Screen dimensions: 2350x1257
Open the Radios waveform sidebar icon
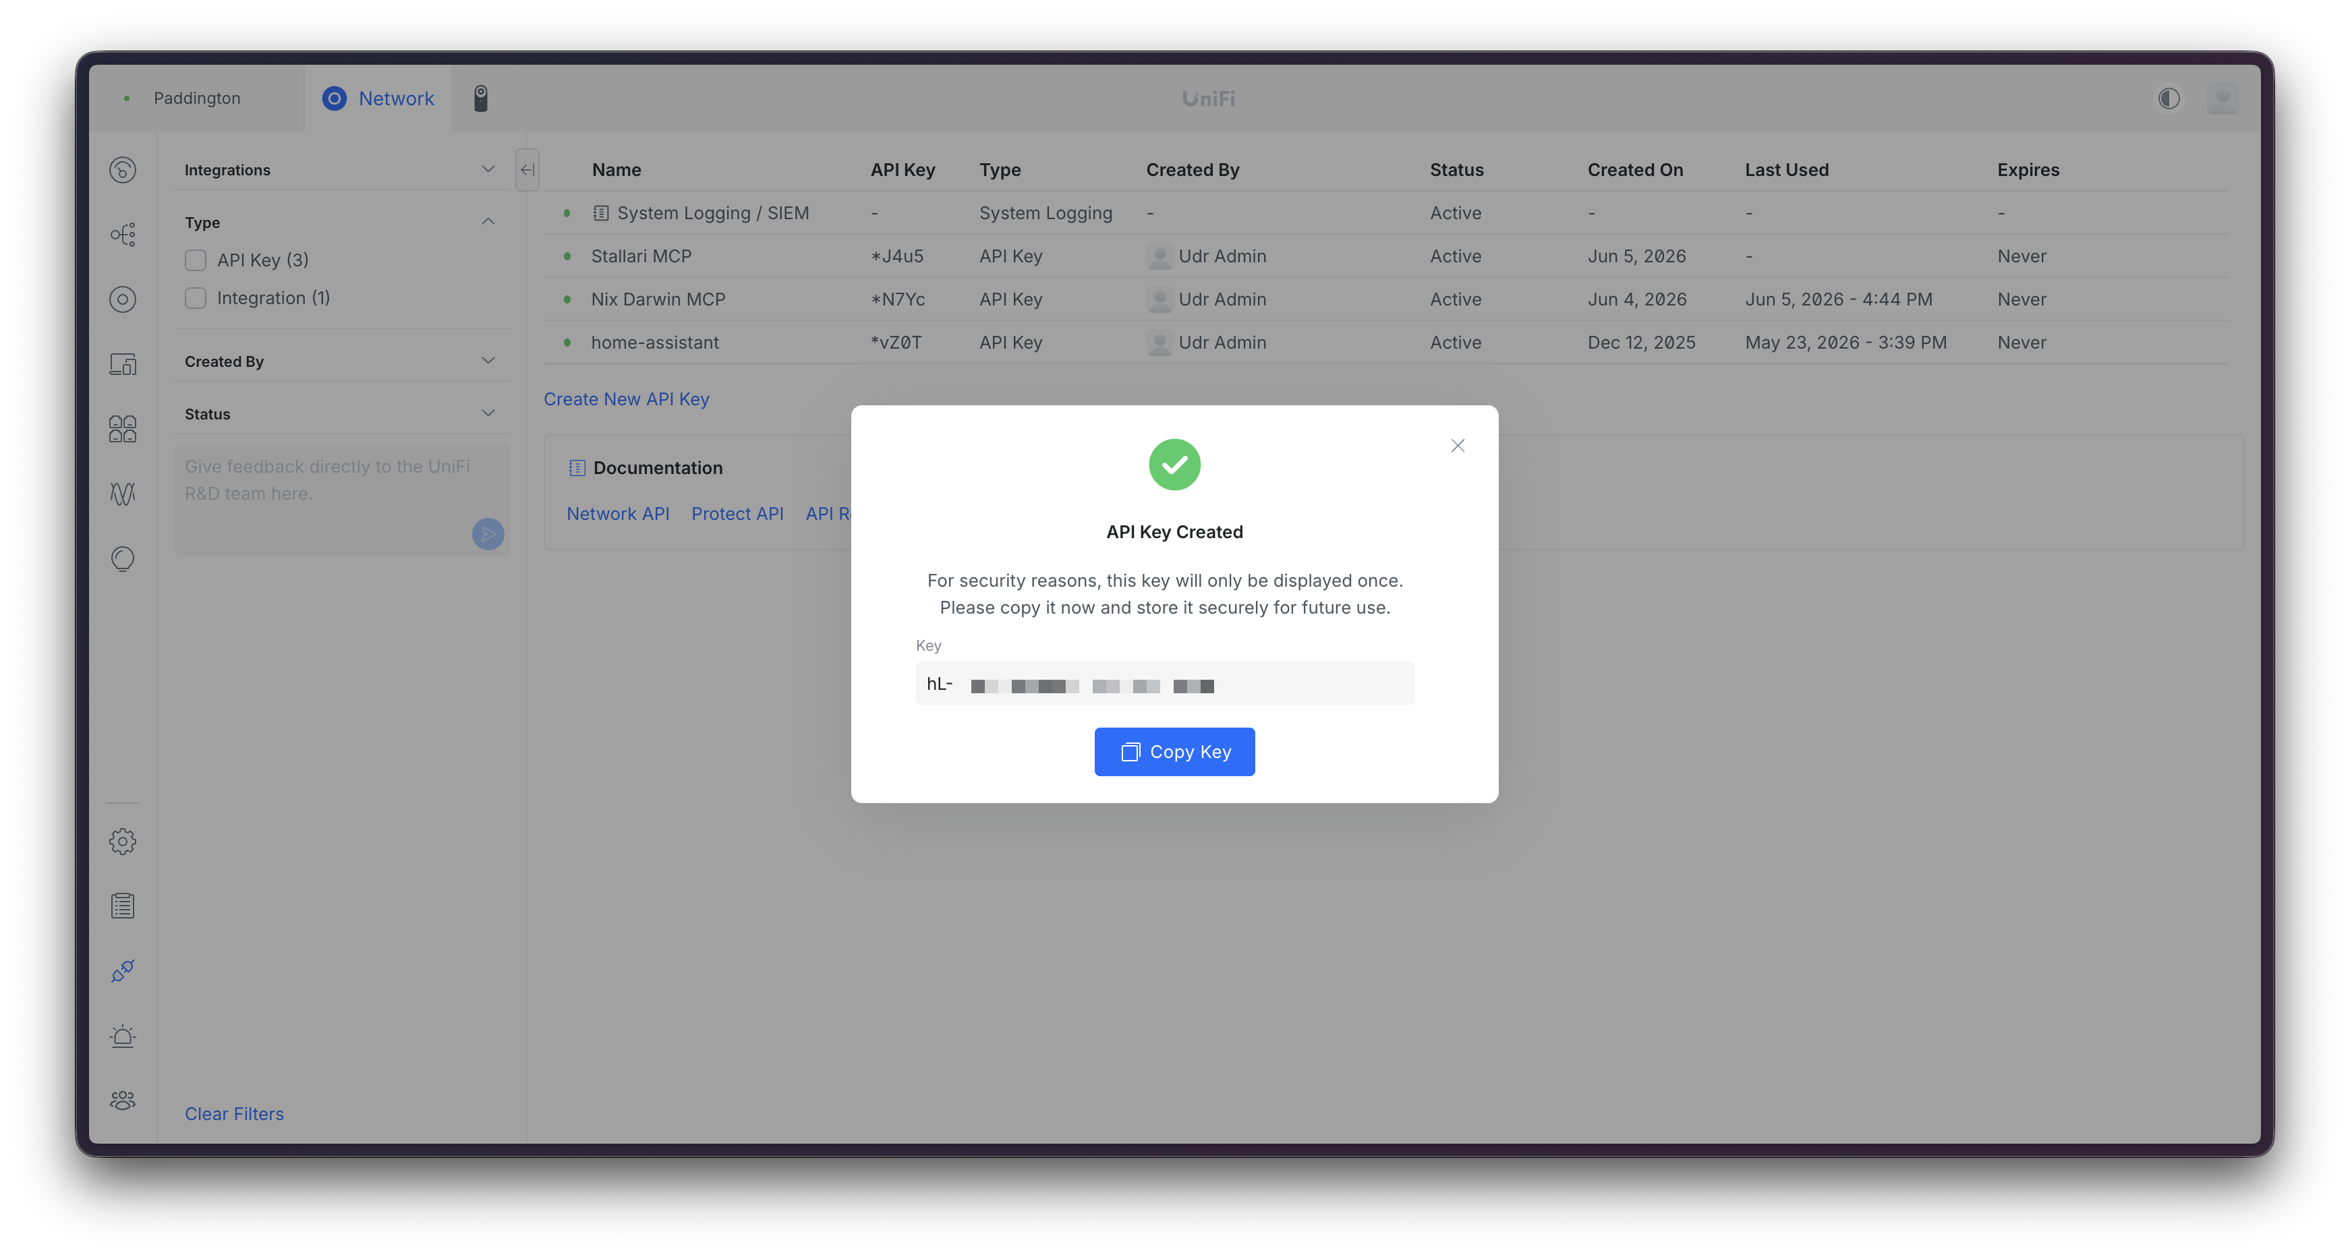(122, 494)
